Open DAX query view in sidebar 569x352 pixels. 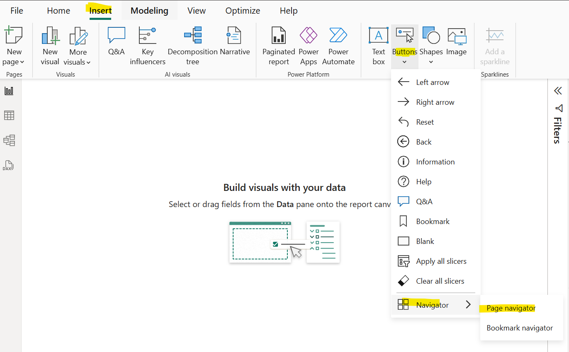[9, 165]
